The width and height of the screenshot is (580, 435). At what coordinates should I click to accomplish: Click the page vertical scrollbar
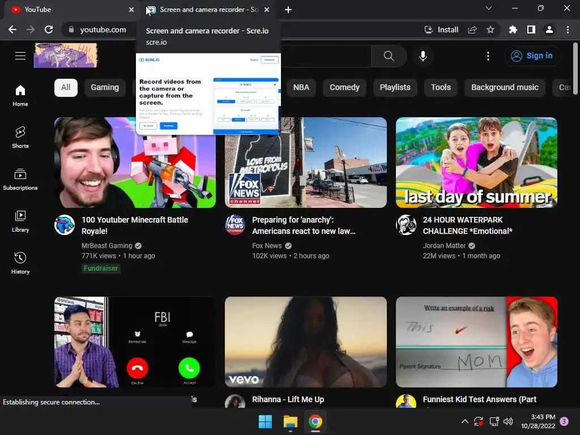click(x=575, y=69)
